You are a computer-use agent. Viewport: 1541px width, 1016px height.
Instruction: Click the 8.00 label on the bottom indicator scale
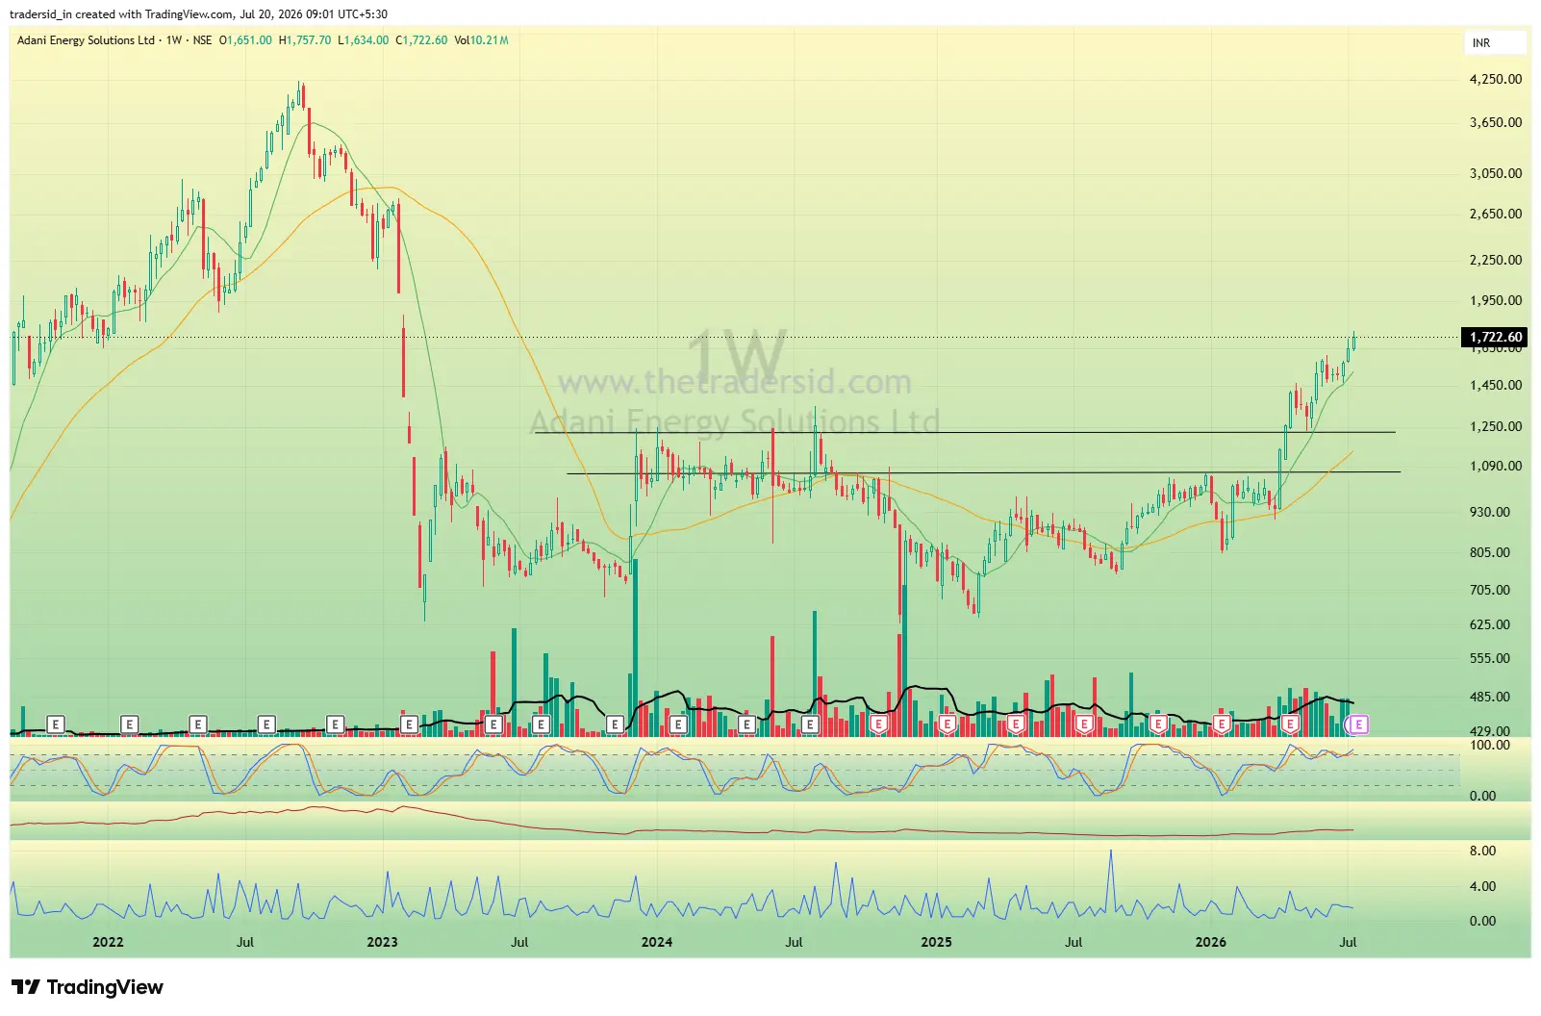click(x=1483, y=851)
